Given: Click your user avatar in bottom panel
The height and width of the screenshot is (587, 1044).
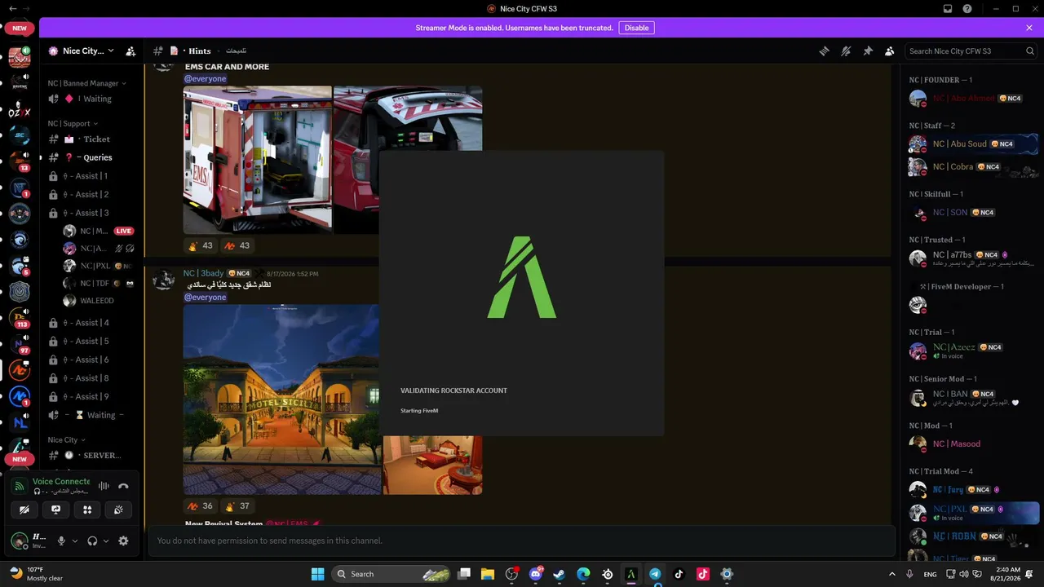Looking at the screenshot, I should (x=20, y=541).
